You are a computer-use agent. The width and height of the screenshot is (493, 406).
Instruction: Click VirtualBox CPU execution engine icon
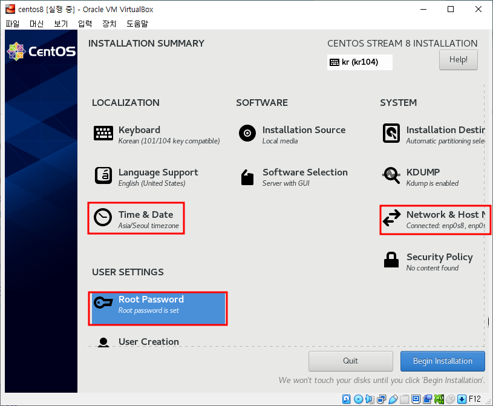click(x=439, y=399)
